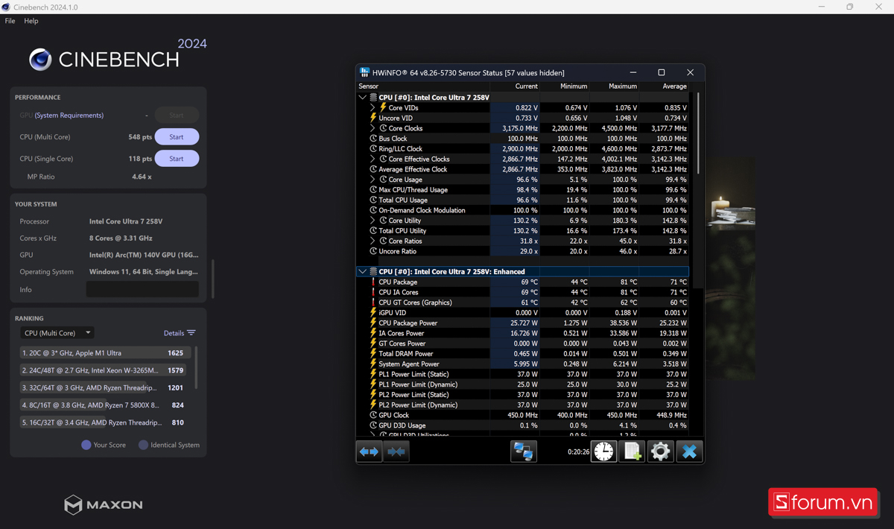
Task: Click HWiNFO expand columns arrows icon
Action: click(x=370, y=452)
